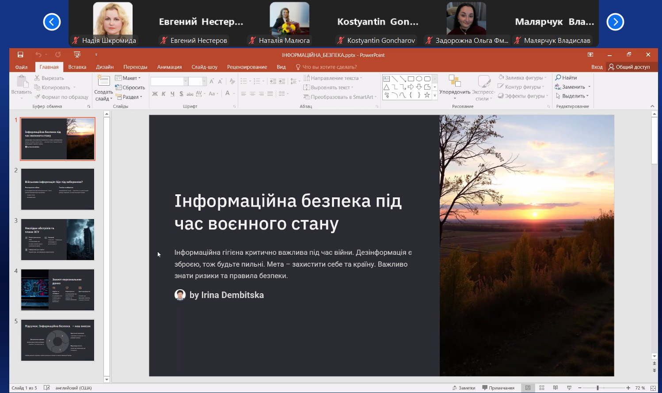
Task: Select the star shape in the shapes gallery
Action: (x=427, y=95)
